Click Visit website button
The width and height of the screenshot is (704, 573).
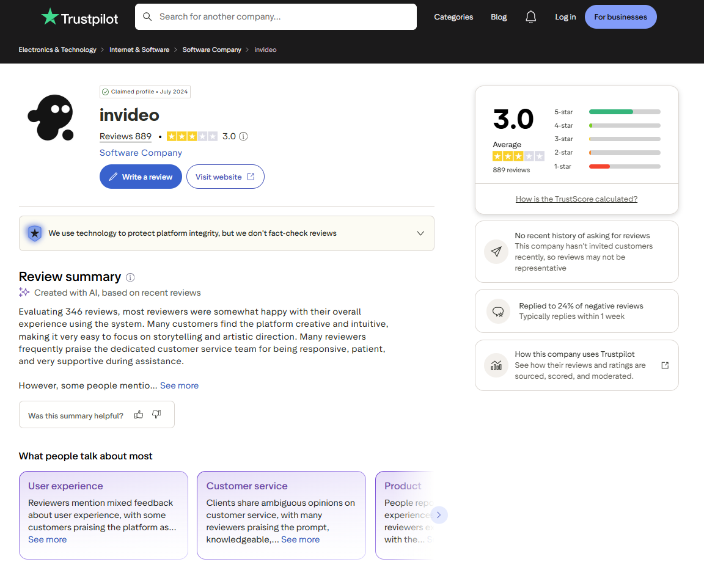[x=225, y=177]
